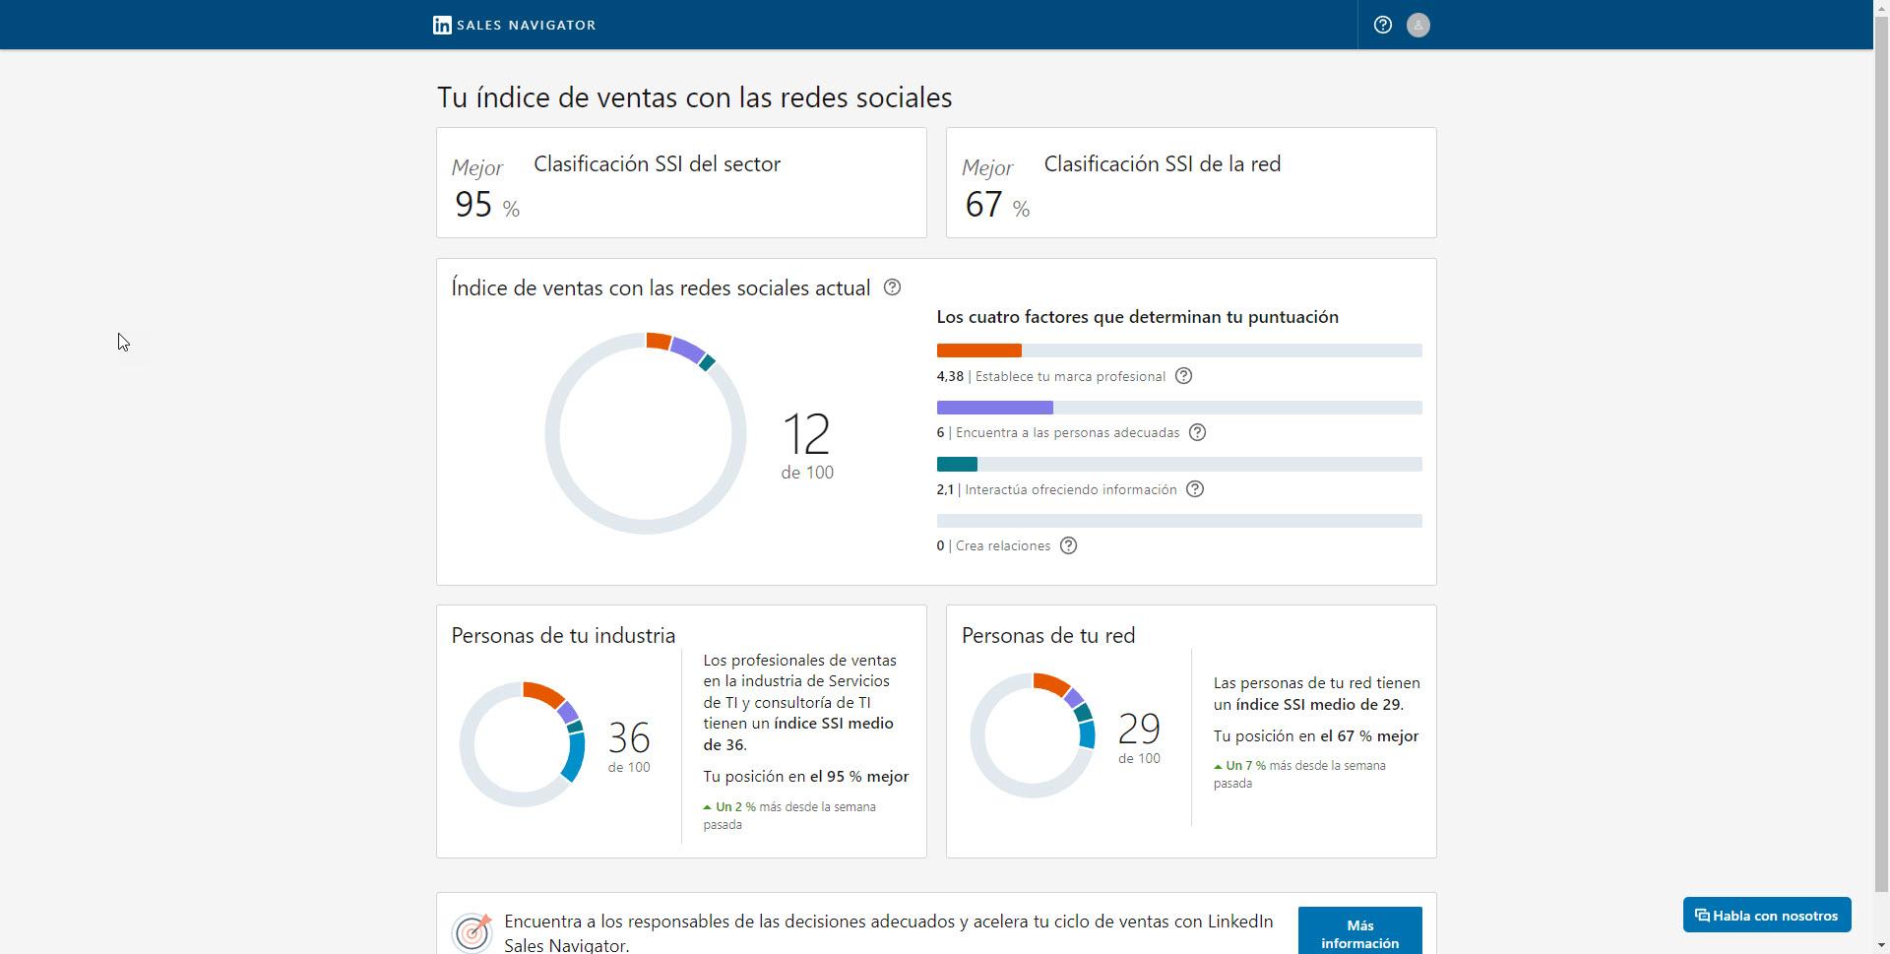Screen dimensions: 1890x954
Task: Click the page title Tu índice de ventas
Action: pyautogui.click(x=694, y=97)
